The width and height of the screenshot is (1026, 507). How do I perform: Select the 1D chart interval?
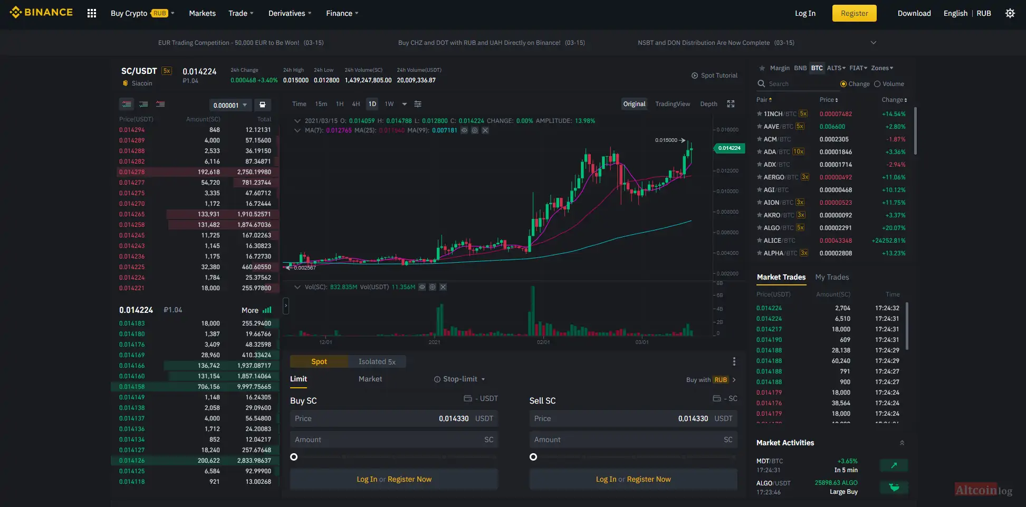(372, 104)
